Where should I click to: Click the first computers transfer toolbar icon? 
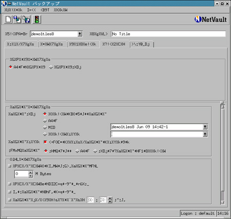click(x=17, y=19)
